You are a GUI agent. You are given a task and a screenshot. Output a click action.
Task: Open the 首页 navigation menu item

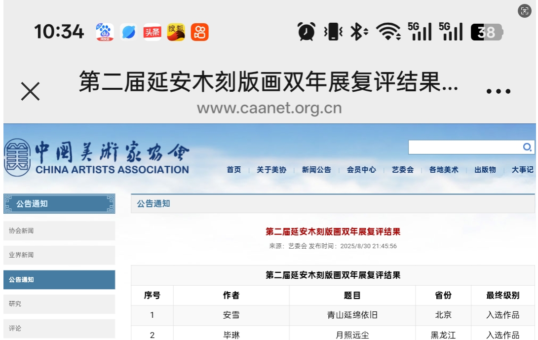pos(234,170)
